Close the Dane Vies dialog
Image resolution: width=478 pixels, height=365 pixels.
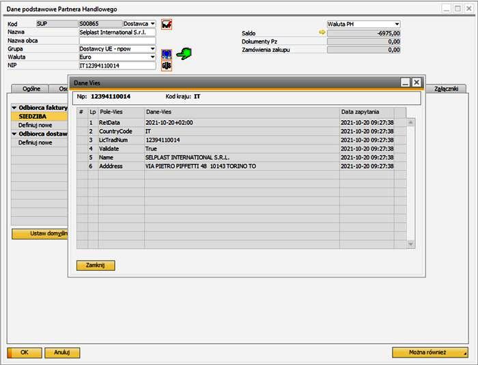coord(417,83)
